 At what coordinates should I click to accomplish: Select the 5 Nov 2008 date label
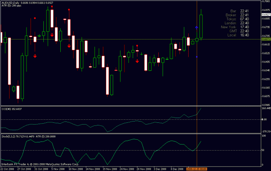(58, 169)
